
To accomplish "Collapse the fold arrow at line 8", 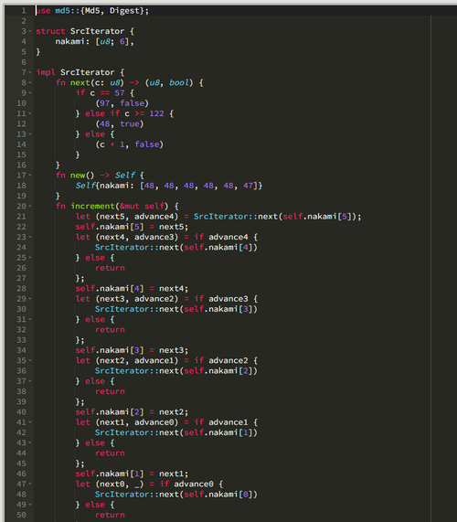I will tap(30, 82).
